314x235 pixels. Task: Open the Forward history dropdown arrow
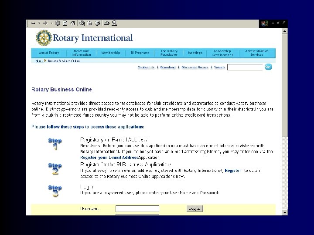point(51,23)
